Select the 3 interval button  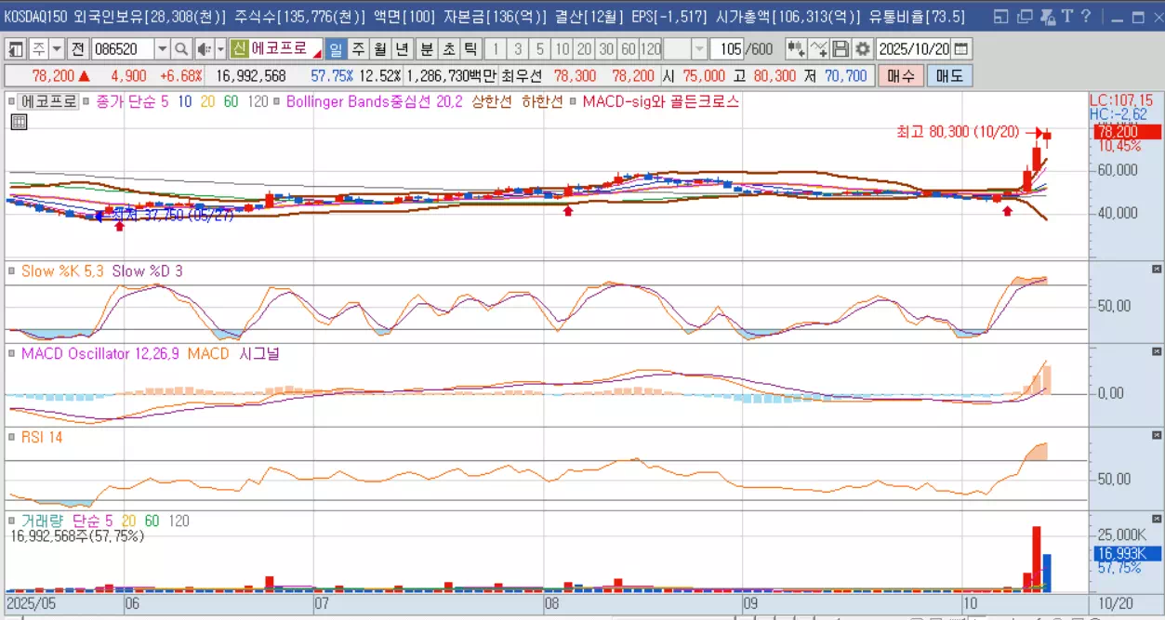click(518, 49)
